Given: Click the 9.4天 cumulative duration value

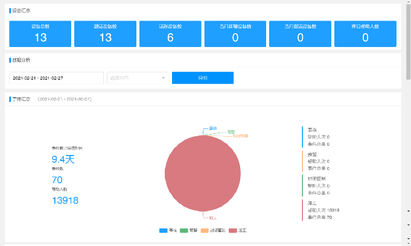Looking at the screenshot, I should [x=63, y=159].
